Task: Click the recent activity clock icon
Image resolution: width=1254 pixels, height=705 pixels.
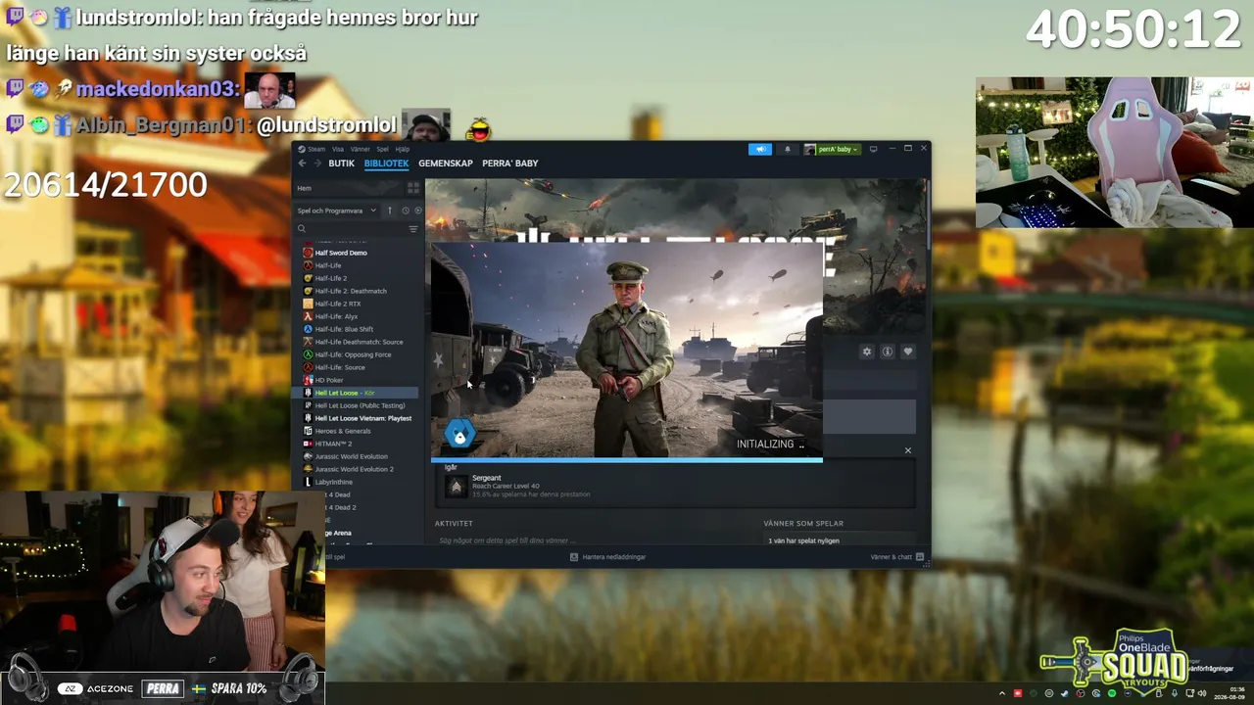Action: click(x=405, y=211)
